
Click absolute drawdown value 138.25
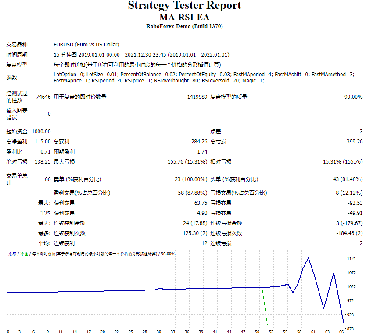coord(43,162)
